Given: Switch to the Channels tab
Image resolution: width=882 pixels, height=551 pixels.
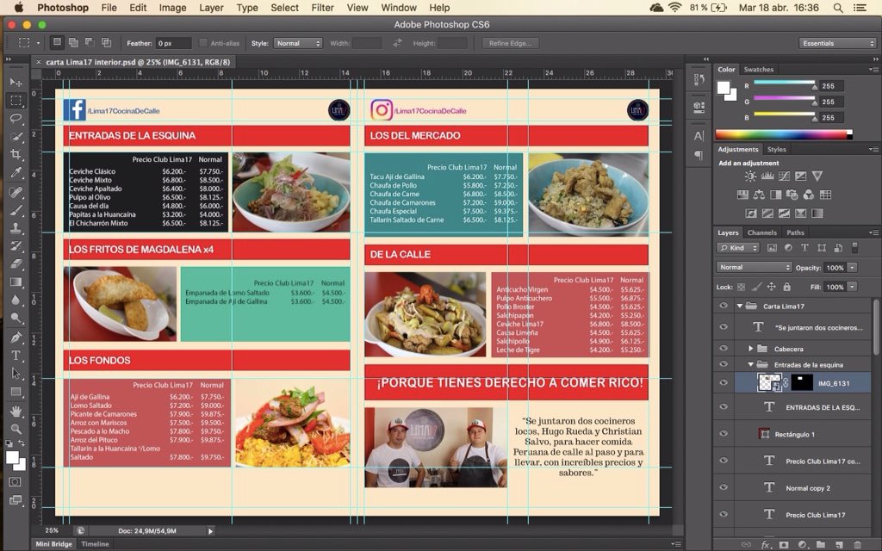Looking at the screenshot, I should click(x=761, y=232).
